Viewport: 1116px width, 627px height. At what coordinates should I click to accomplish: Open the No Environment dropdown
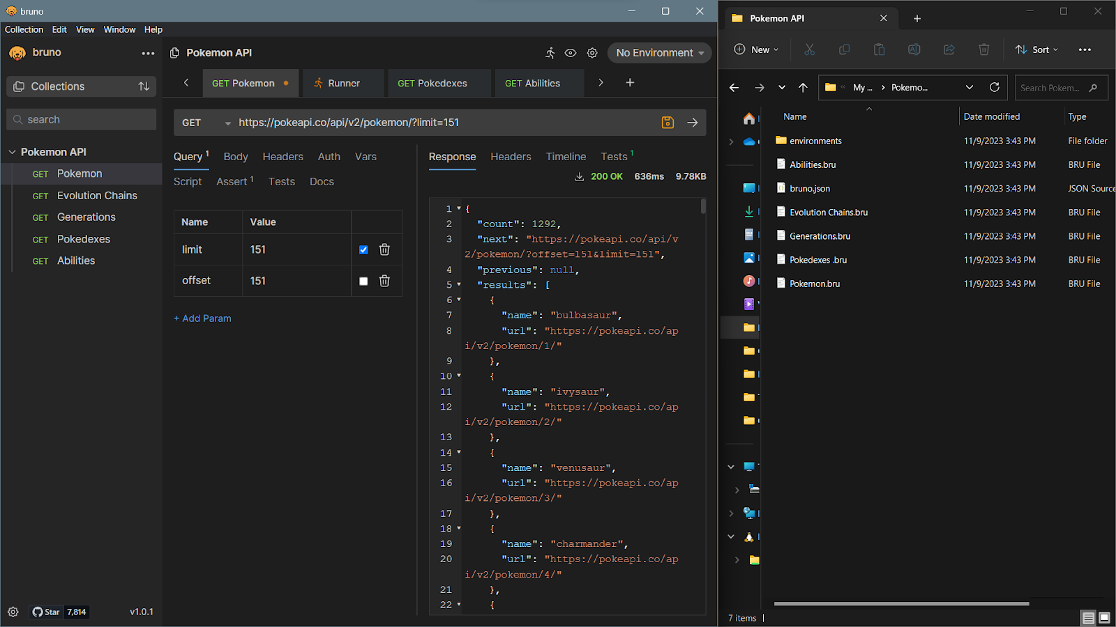click(x=659, y=53)
